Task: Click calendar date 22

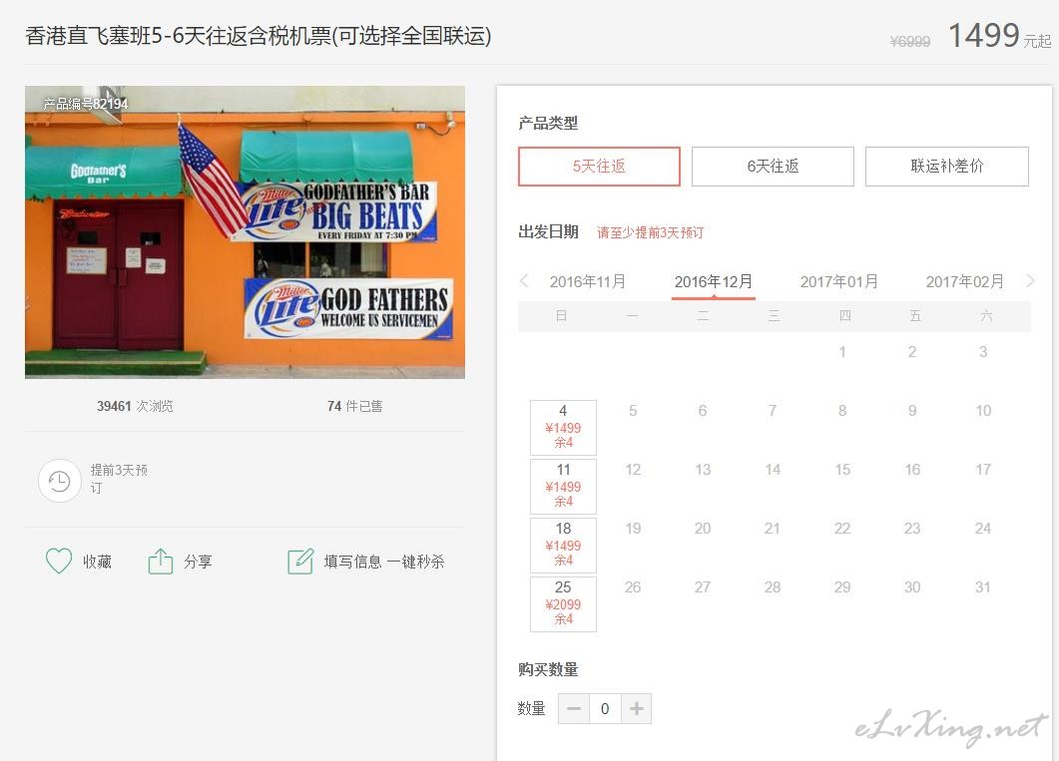Action: pos(842,529)
